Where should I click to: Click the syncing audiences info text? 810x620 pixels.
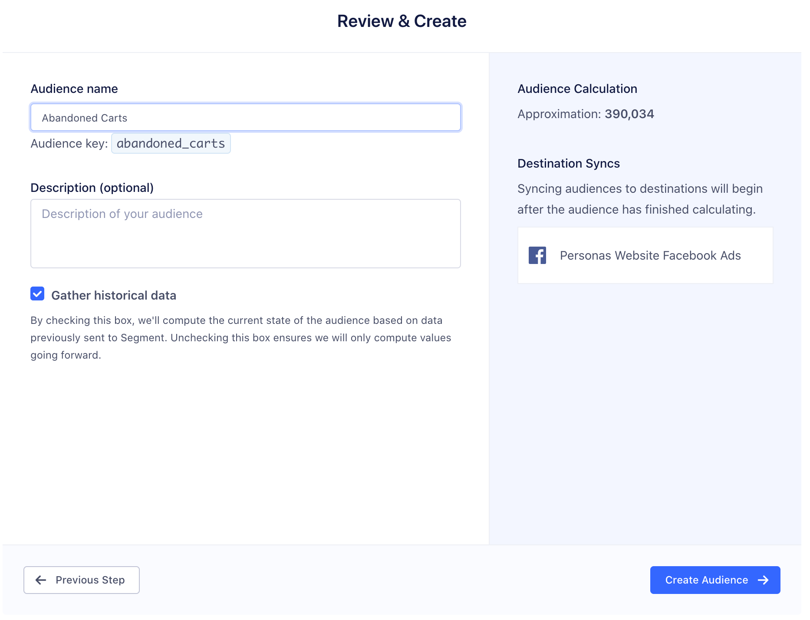pyautogui.click(x=639, y=199)
